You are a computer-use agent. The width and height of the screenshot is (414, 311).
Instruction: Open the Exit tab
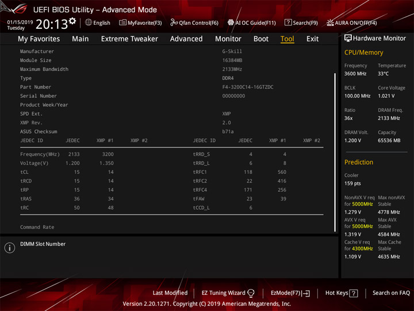pos(312,39)
